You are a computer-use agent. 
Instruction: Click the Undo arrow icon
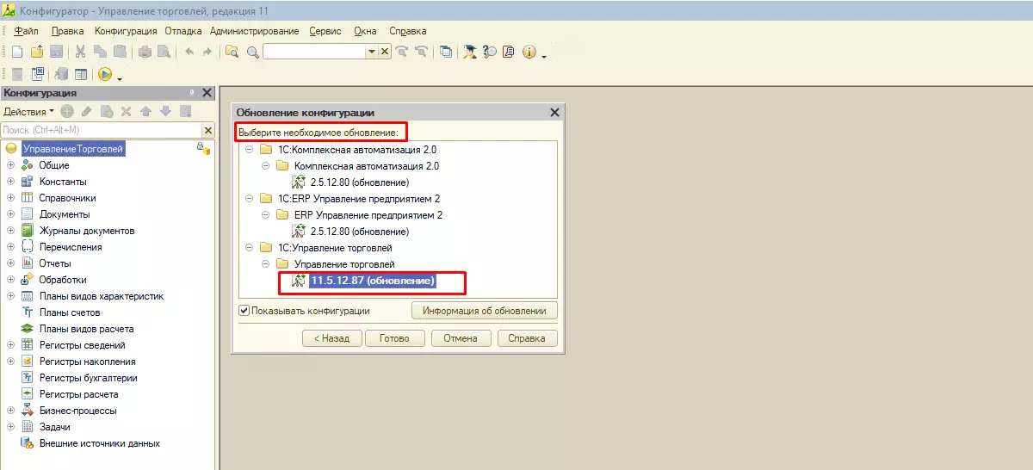click(x=189, y=52)
